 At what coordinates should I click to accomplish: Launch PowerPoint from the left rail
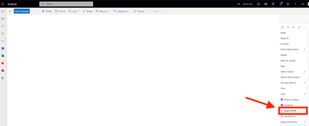tap(3, 63)
